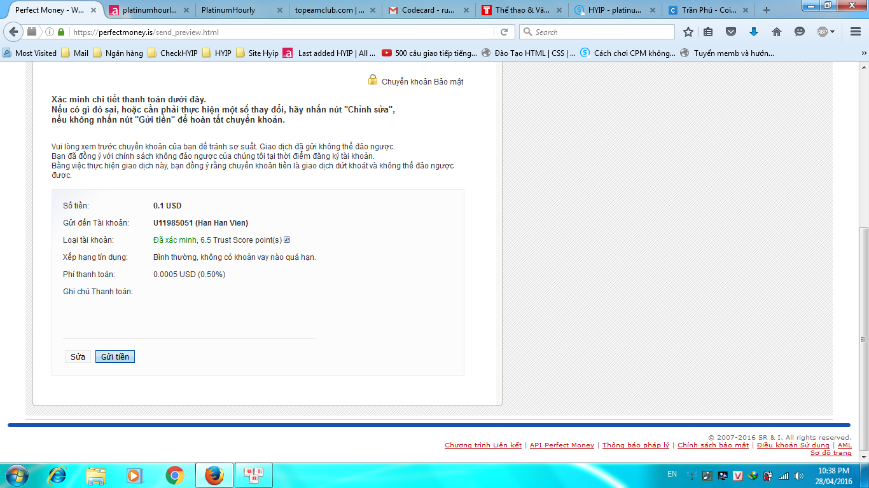The image size is (869, 488).
Task: Reload the current page
Action: (504, 32)
